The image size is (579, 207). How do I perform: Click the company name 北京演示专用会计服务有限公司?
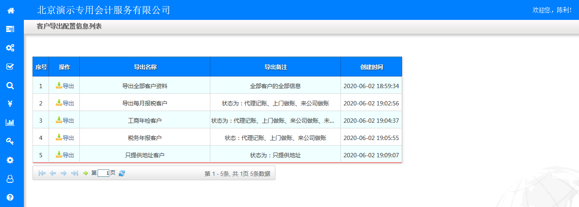click(103, 10)
